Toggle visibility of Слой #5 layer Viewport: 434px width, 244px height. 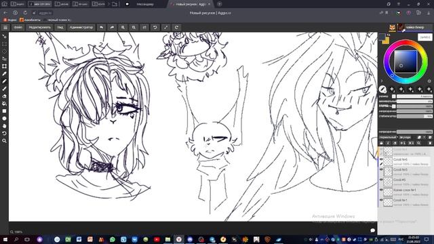(x=381, y=180)
